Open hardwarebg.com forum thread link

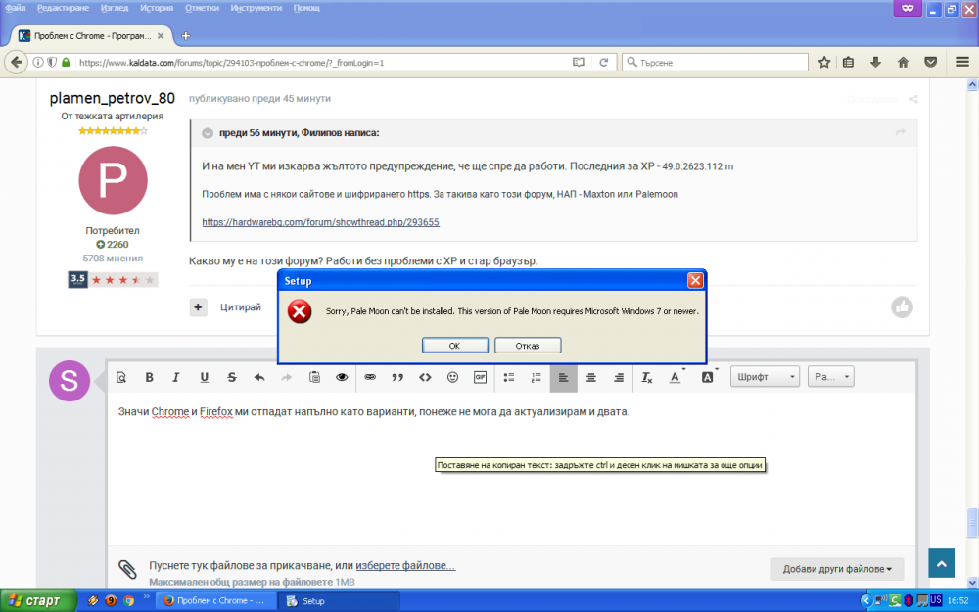(x=320, y=222)
